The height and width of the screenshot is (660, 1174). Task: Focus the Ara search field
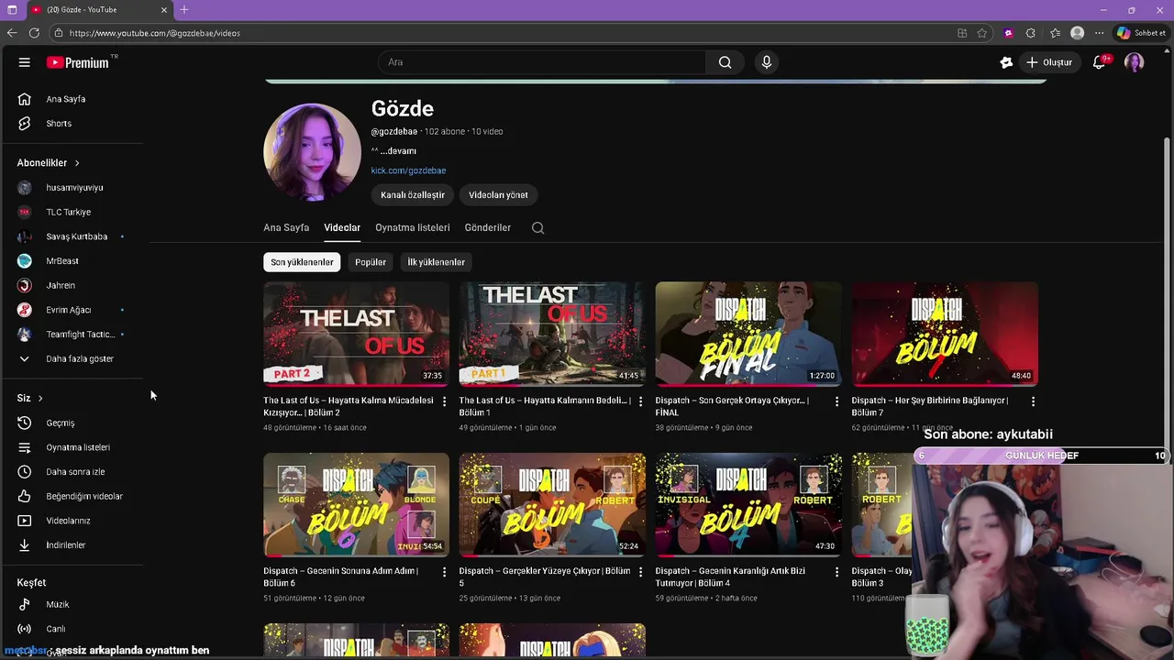(x=541, y=62)
